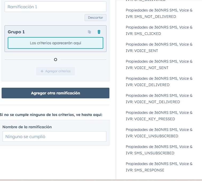Select the VOICE_UNSUBSCRIBED property option
The width and height of the screenshot is (202, 181).
pos(159,133)
